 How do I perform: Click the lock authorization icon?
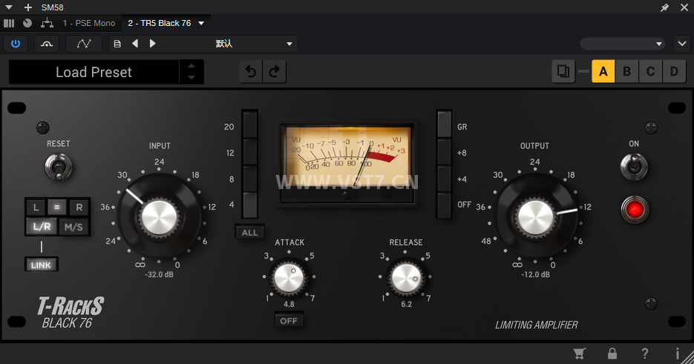[x=612, y=353]
